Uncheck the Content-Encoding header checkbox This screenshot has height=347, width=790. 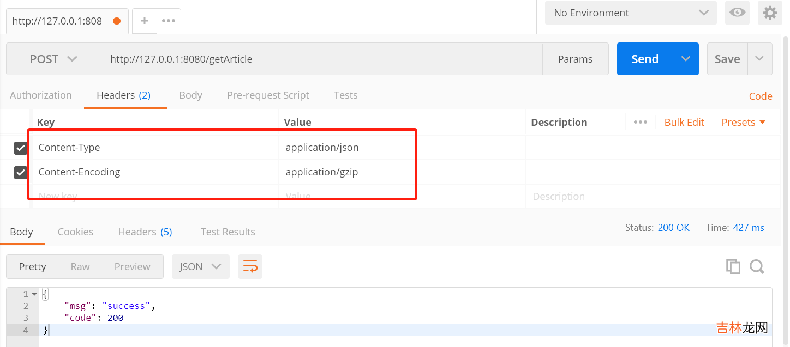pos(21,172)
